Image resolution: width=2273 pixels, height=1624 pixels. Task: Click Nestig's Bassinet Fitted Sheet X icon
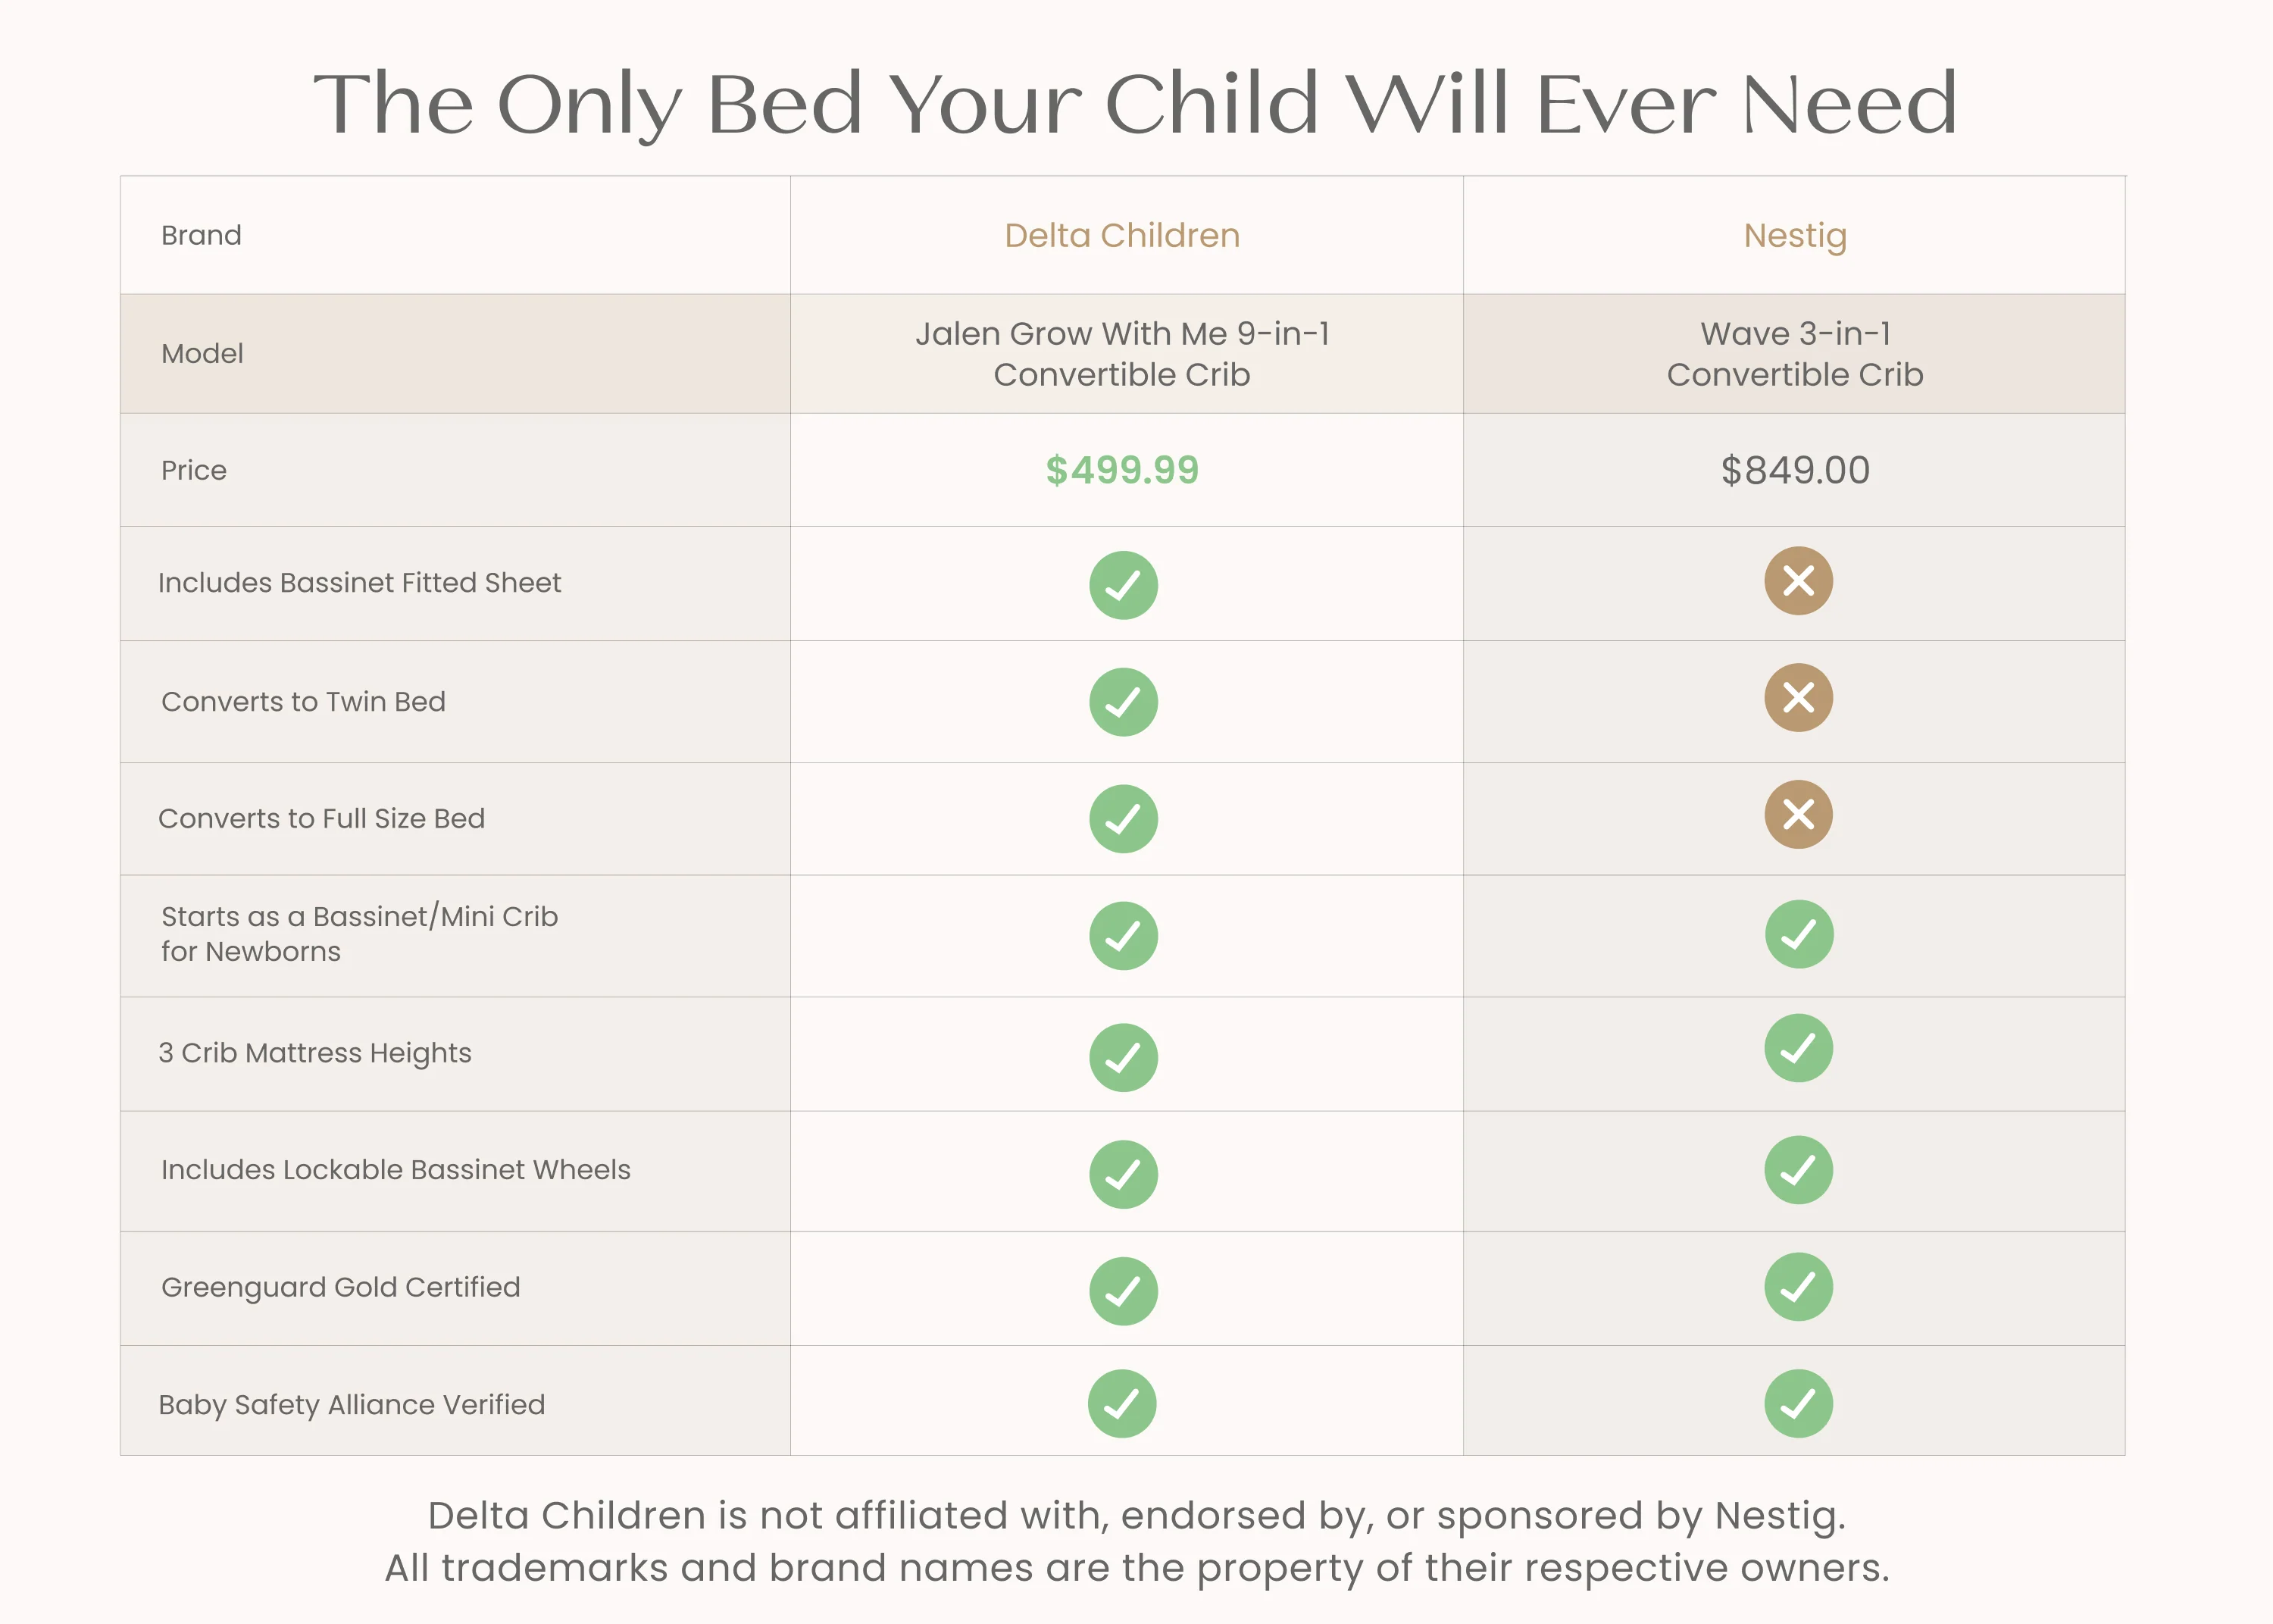(1798, 580)
